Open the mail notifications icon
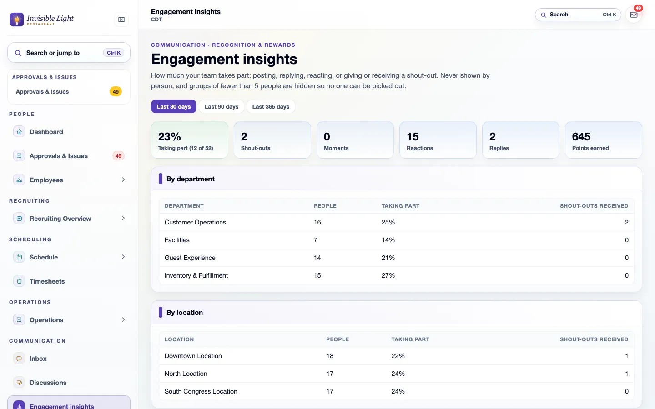 (x=634, y=15)
